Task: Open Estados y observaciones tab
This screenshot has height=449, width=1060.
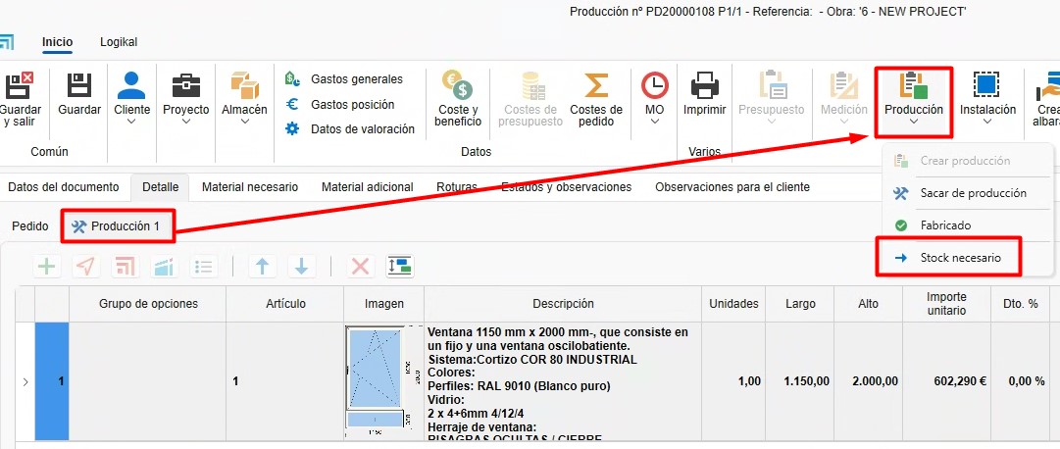Action: pos(567,186)
